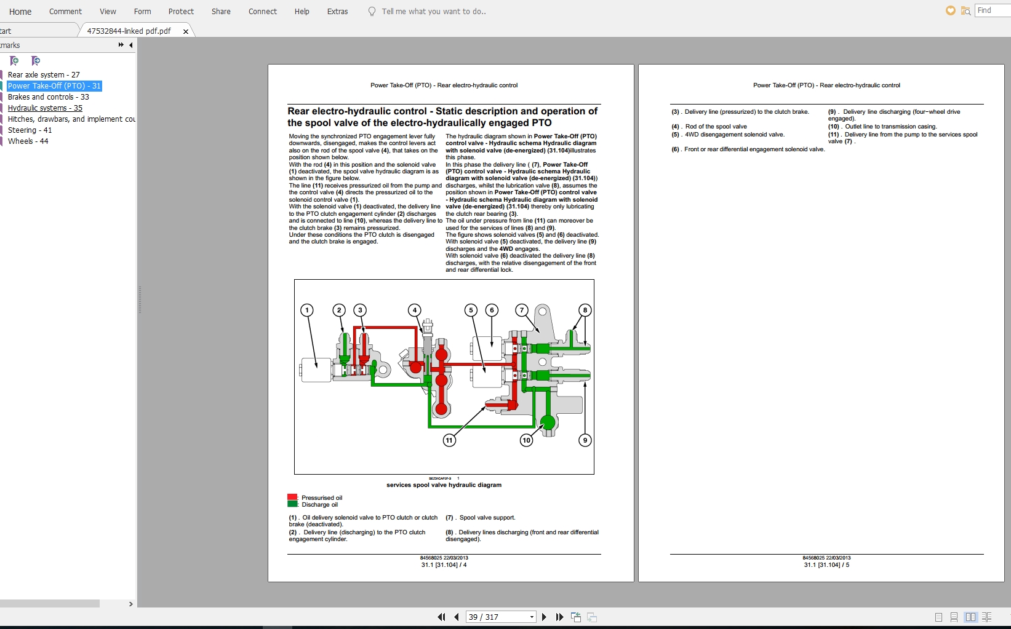Click the add new bookmark icon
Screen dimensions: 1011x629
point(14,61)
